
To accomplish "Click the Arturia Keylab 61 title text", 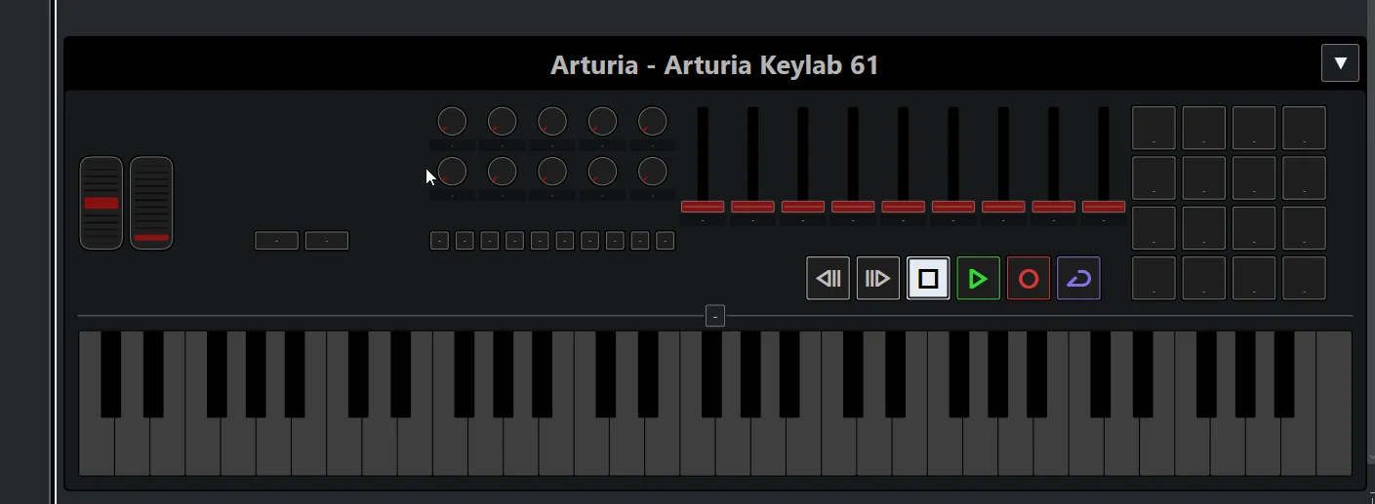I will (714, 65).
